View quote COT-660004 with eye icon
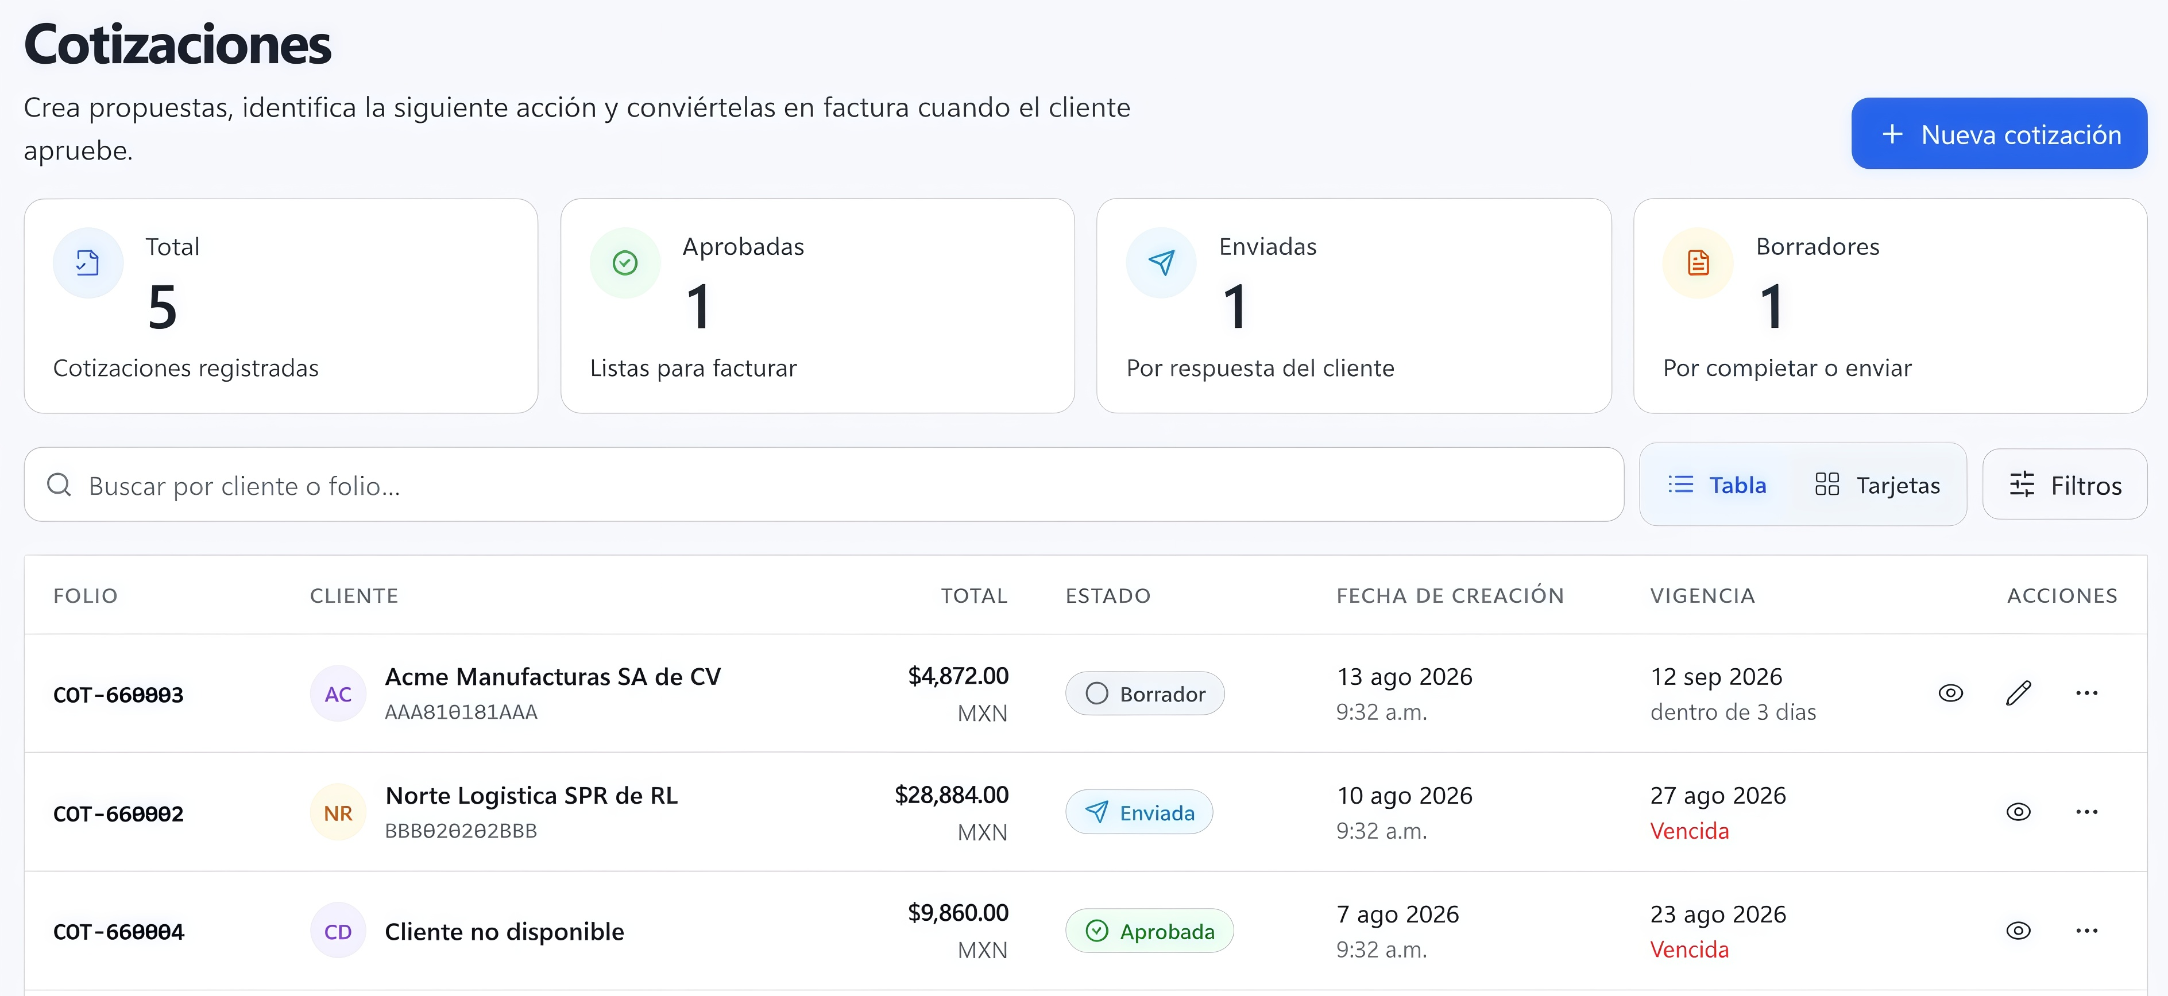Image resolution: width=2168 pixels, height=996 pixels. 2018,931
